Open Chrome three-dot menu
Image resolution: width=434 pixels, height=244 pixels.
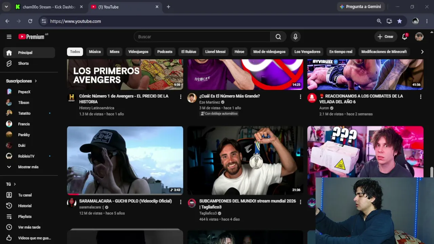click(x=427, y=21)
